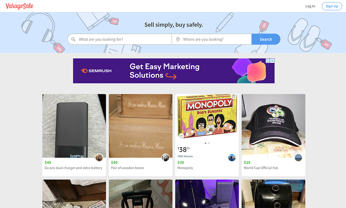Image resolution: width=346 pixels, height=208 pixels.
Task: Select the second image dot on the Monopoly listing
Action: coord(209,143)
